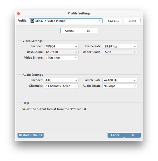Click the Save as... button

[113, 21]
